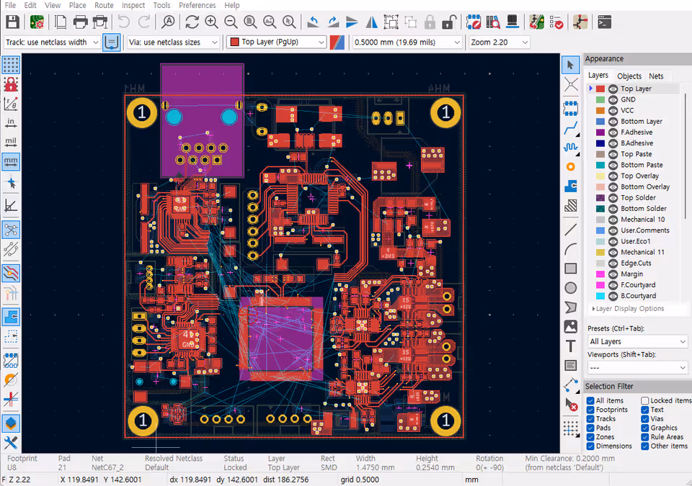
Task: Click the Save icon in the toolbar
Action: tap(12, 22)
